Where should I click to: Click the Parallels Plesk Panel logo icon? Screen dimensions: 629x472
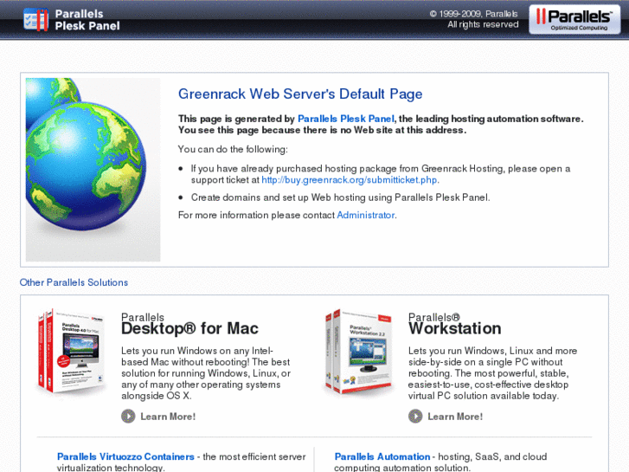click(35, 20)
